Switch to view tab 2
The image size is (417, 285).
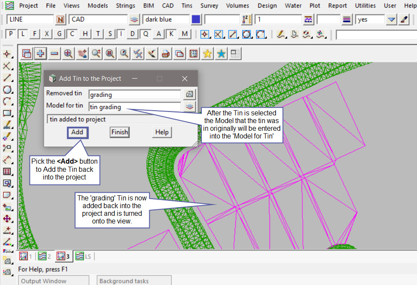(44, 256)
